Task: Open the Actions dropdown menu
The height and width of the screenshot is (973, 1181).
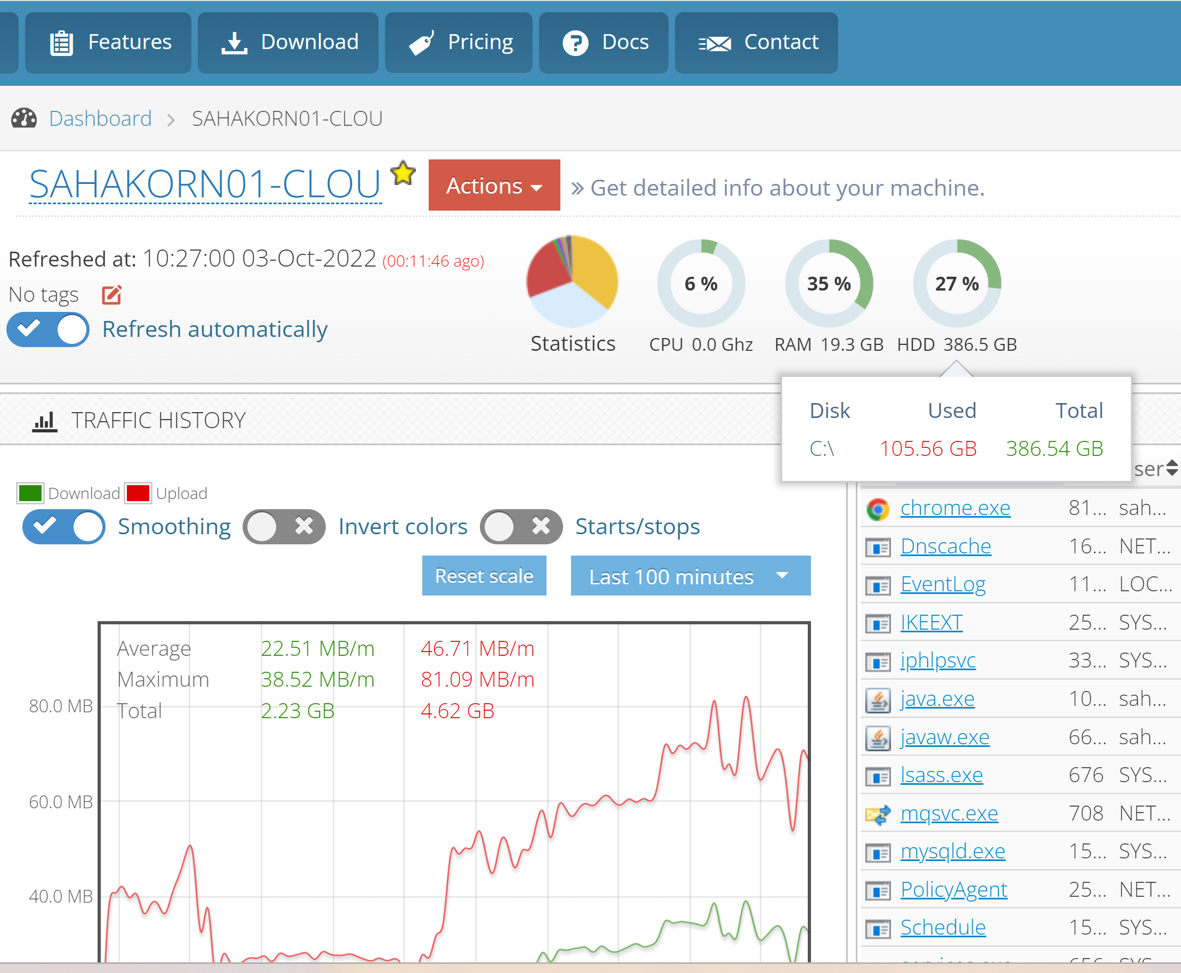Action: click(494, 186)
